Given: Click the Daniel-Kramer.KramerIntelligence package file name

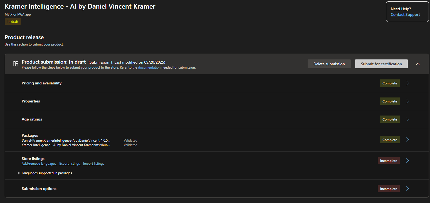Looking at the screenshot, I should (66, 141).
